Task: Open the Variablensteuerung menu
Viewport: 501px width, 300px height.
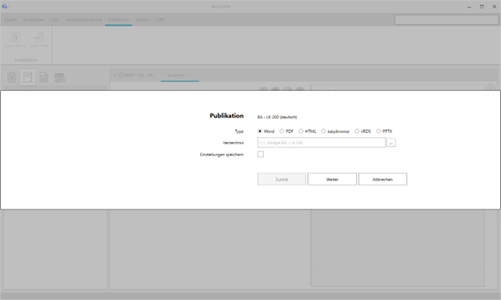Action: tap(84, 20)
